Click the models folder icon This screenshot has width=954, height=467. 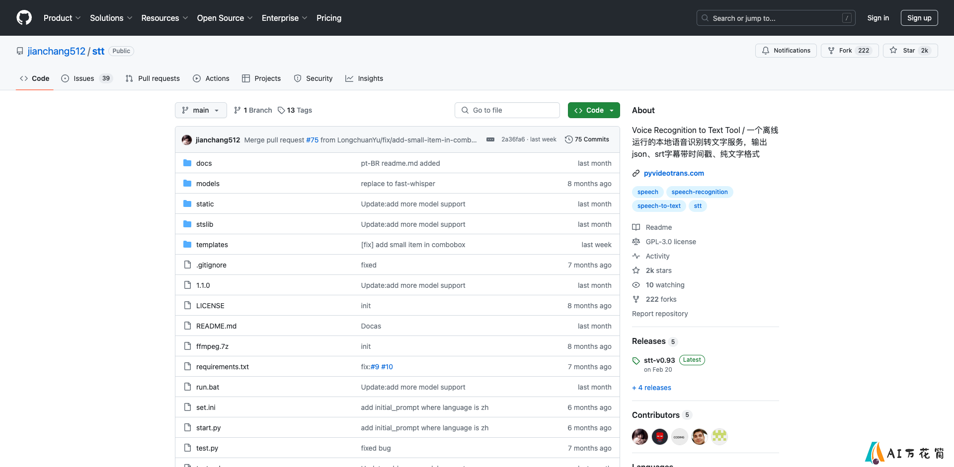[187, 183]
